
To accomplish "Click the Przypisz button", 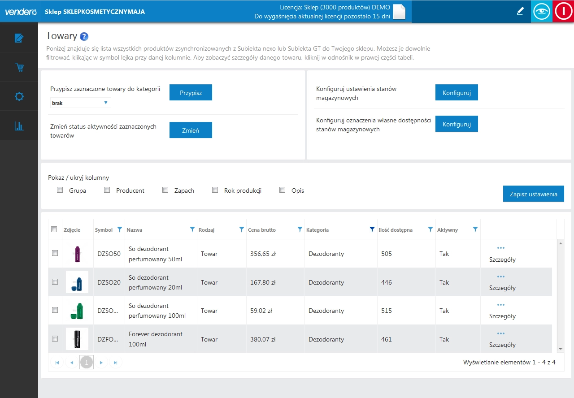I will [191, 93].
